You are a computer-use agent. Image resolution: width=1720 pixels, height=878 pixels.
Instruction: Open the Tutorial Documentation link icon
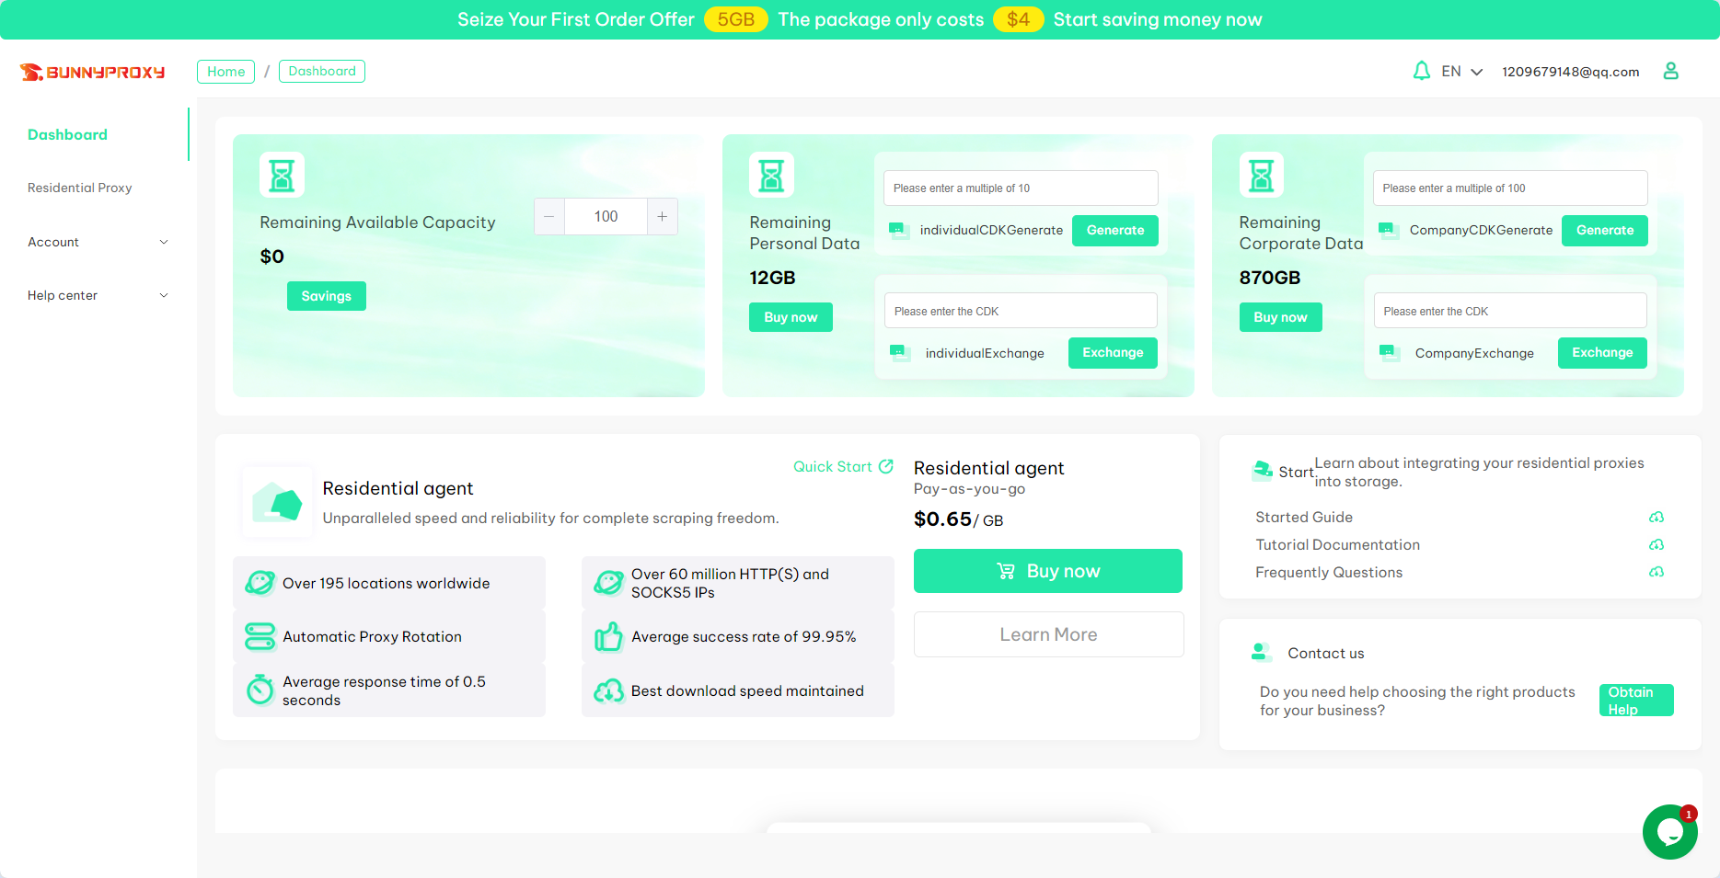tap(1656, 545)
